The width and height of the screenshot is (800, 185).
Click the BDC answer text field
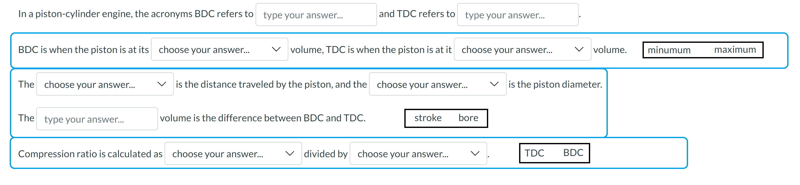316,15
